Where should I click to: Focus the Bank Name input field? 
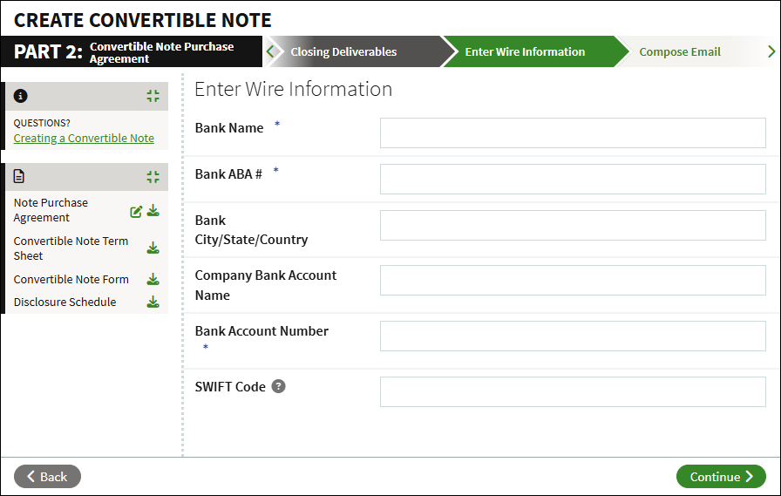pyautogui.click(x=573, y=133)
